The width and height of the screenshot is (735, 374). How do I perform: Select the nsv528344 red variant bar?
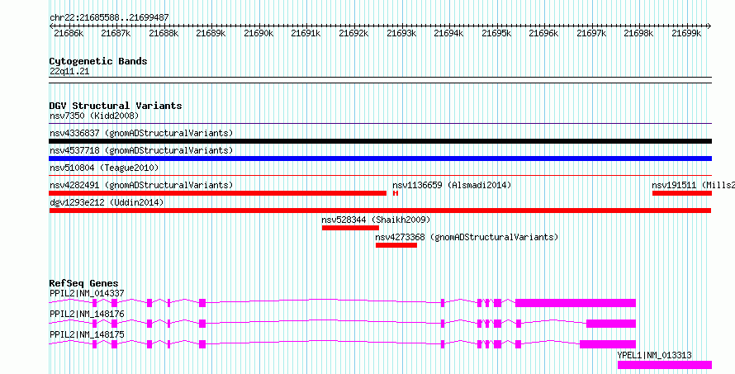coord(350,228)
